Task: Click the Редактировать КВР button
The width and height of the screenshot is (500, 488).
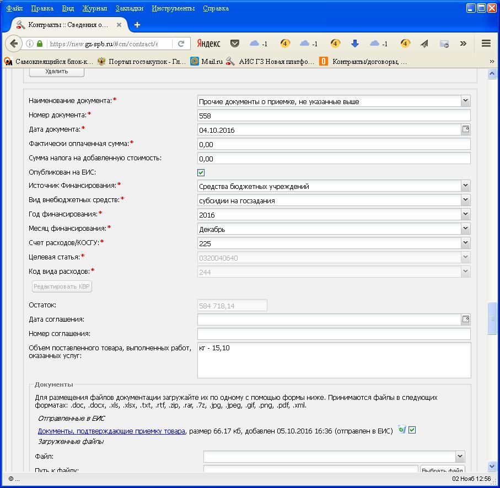Action: 62,286
